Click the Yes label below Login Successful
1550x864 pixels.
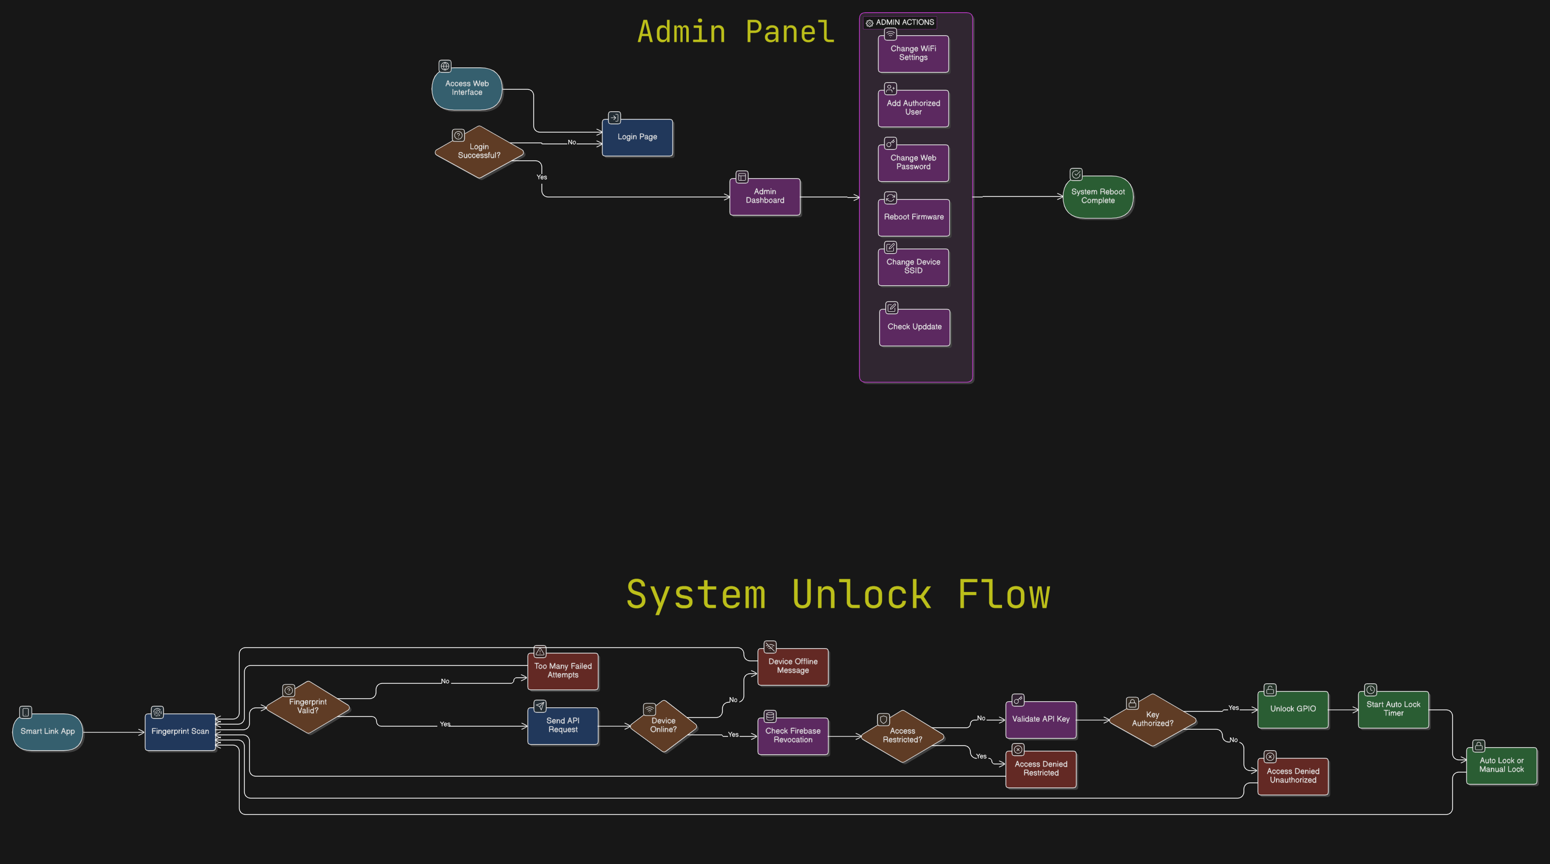(x=541, y=178)
